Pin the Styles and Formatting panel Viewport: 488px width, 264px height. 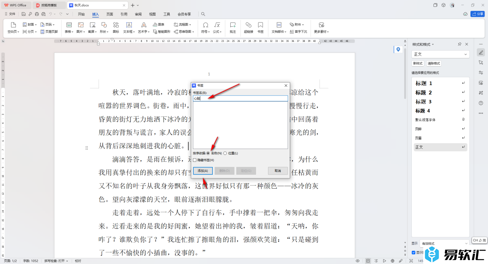click(460, 44)
